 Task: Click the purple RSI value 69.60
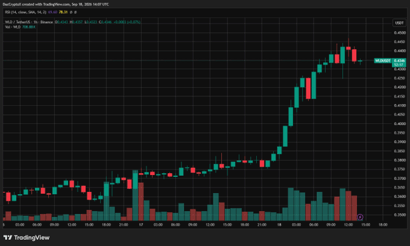pos(52,12)
